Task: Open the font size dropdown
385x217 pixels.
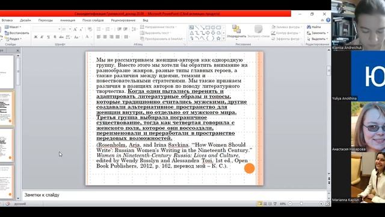Action: [x=70, y=30]
